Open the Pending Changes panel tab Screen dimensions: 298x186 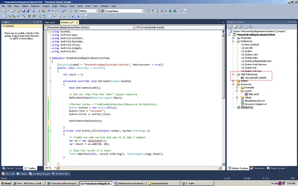point(40,174)
